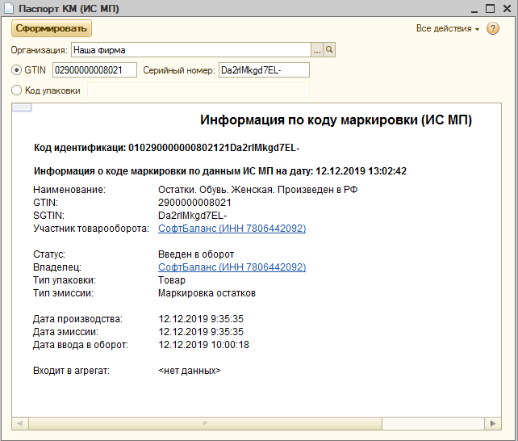The image size is (518, 441).
Task: Click the magnifier icon next to Организация
Action: (x=329, y=50)
